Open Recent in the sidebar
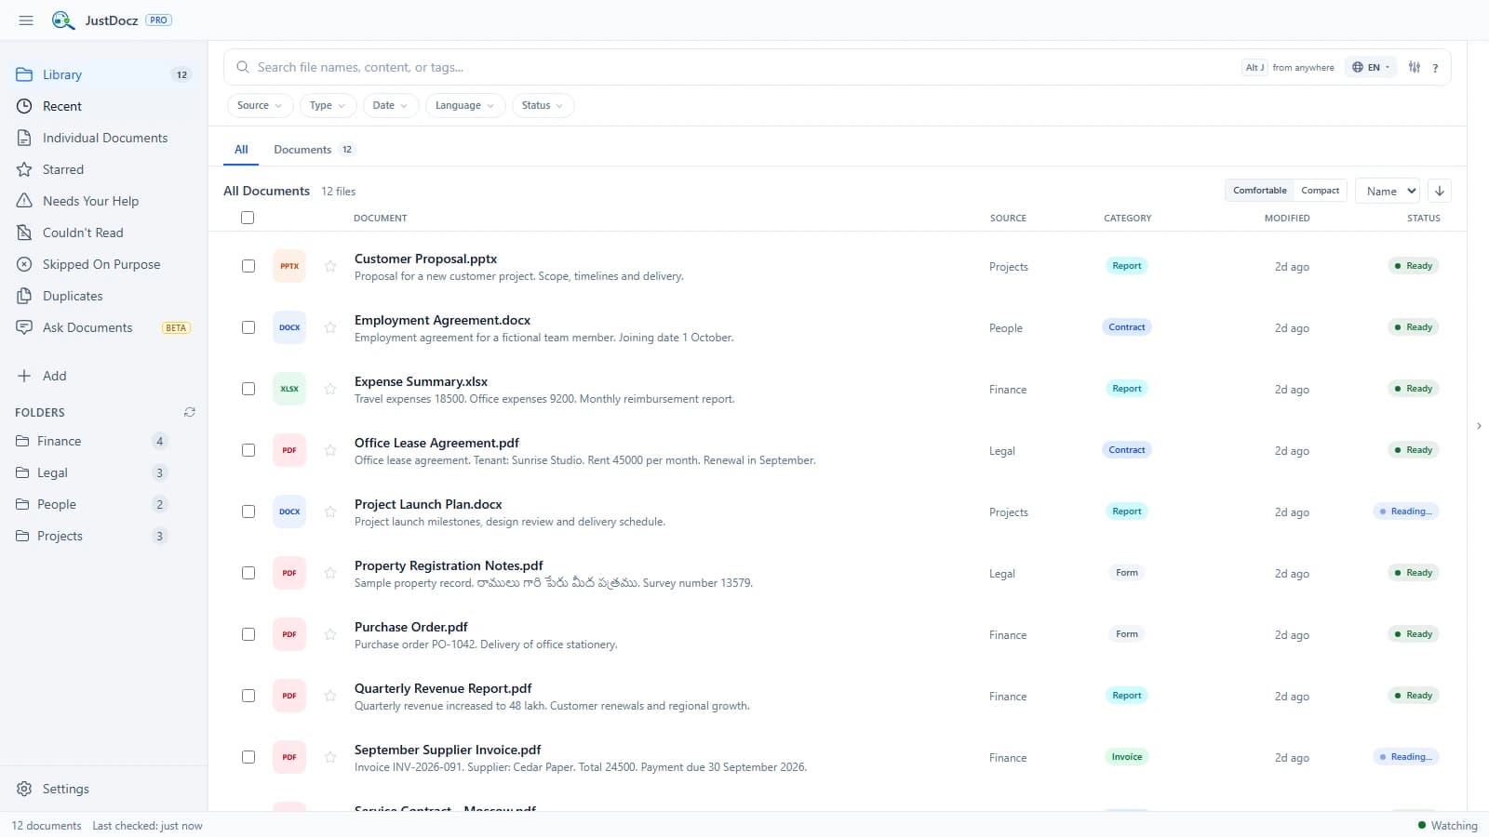 click(x=103, y=106)
